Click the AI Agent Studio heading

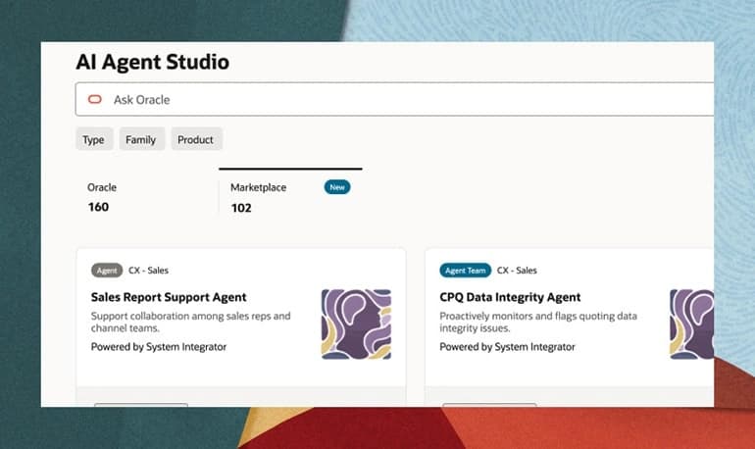pos(153,62)
